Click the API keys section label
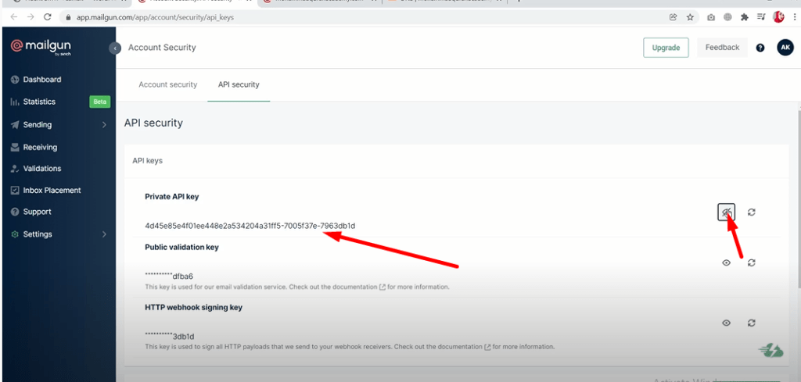Screen dimensions: 801x382 (x=148, y=161)
